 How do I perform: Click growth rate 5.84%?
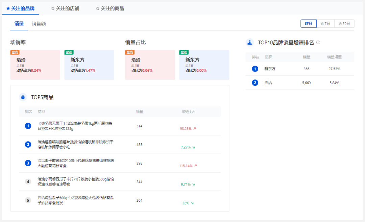point(334,83)
